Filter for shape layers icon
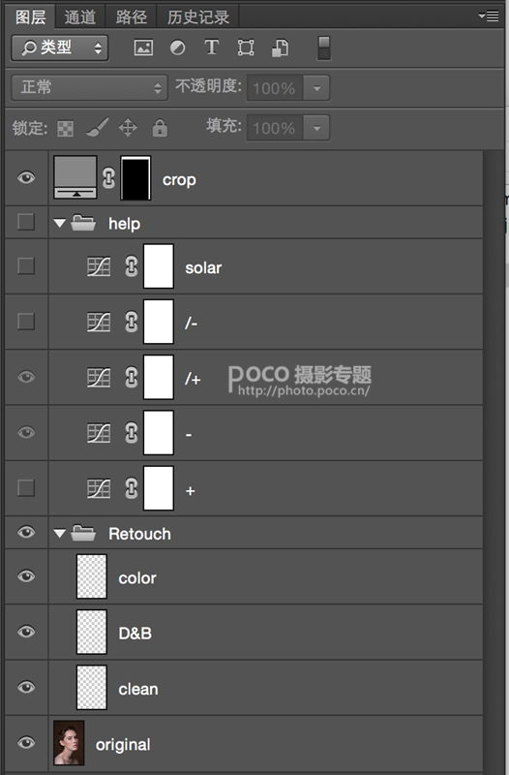This screenshot has height=775, width=509. [246, 47]
